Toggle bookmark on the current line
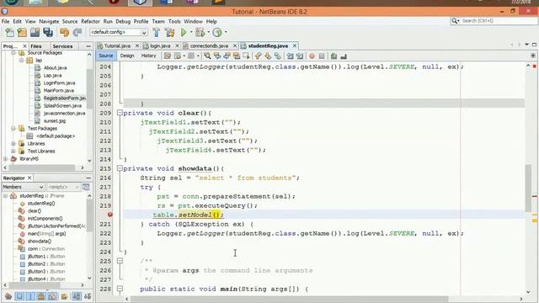Image resolution: width=539 pixels, height=303 pixels. 277,56
